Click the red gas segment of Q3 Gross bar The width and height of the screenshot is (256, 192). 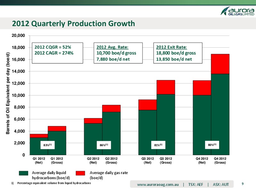pyautogui.click(x=166, y=87)
